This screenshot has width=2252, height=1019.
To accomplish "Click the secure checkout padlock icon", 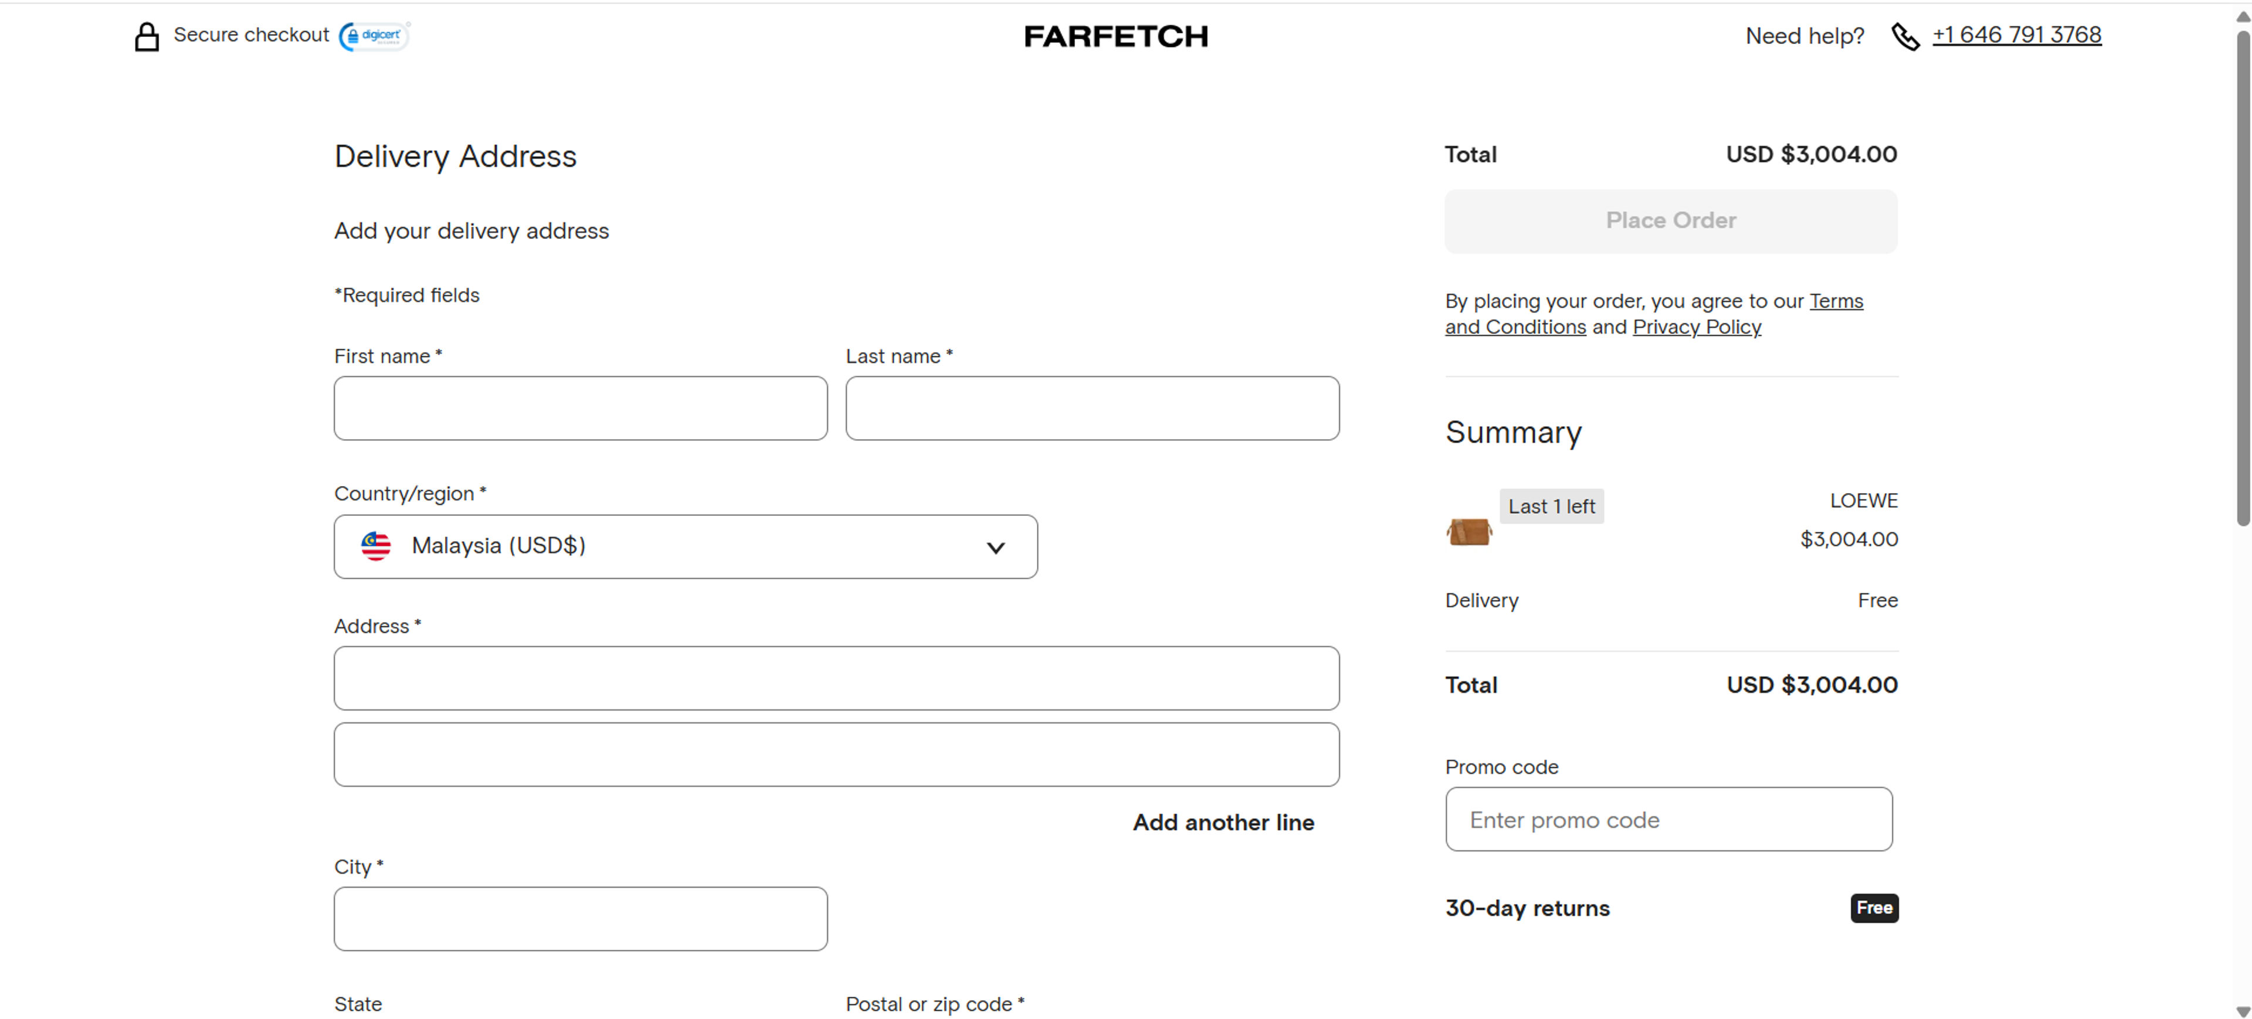I will 146,37.
